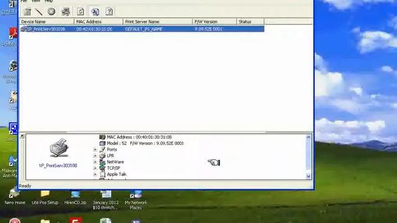397x223 pixels.
Task: Select My Network Places desktop icon
Action: tap(136, 201)
